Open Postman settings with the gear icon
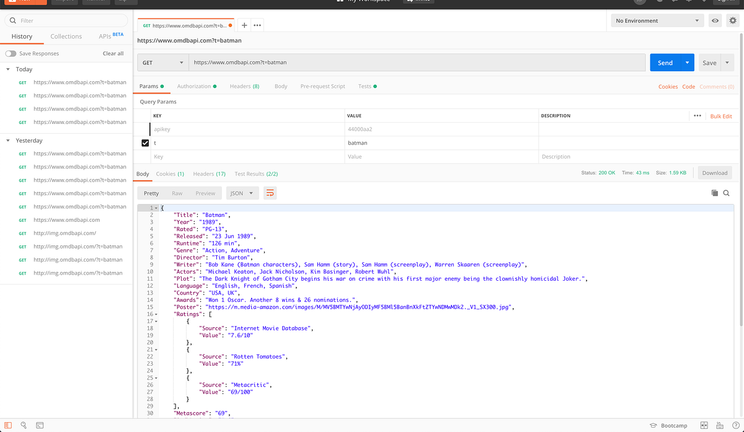The image size is (744, 432). tap(733, 20)
